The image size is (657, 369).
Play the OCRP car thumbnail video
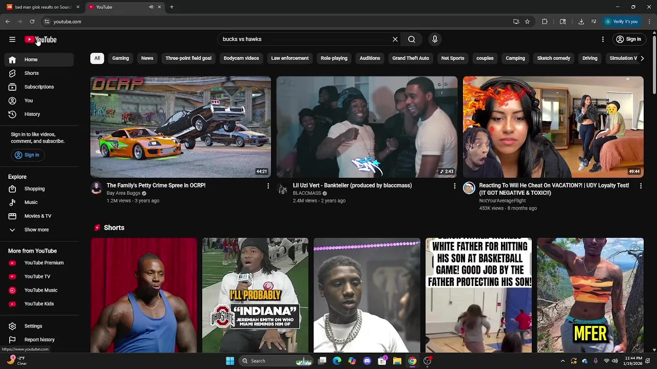tap(181, 127)
